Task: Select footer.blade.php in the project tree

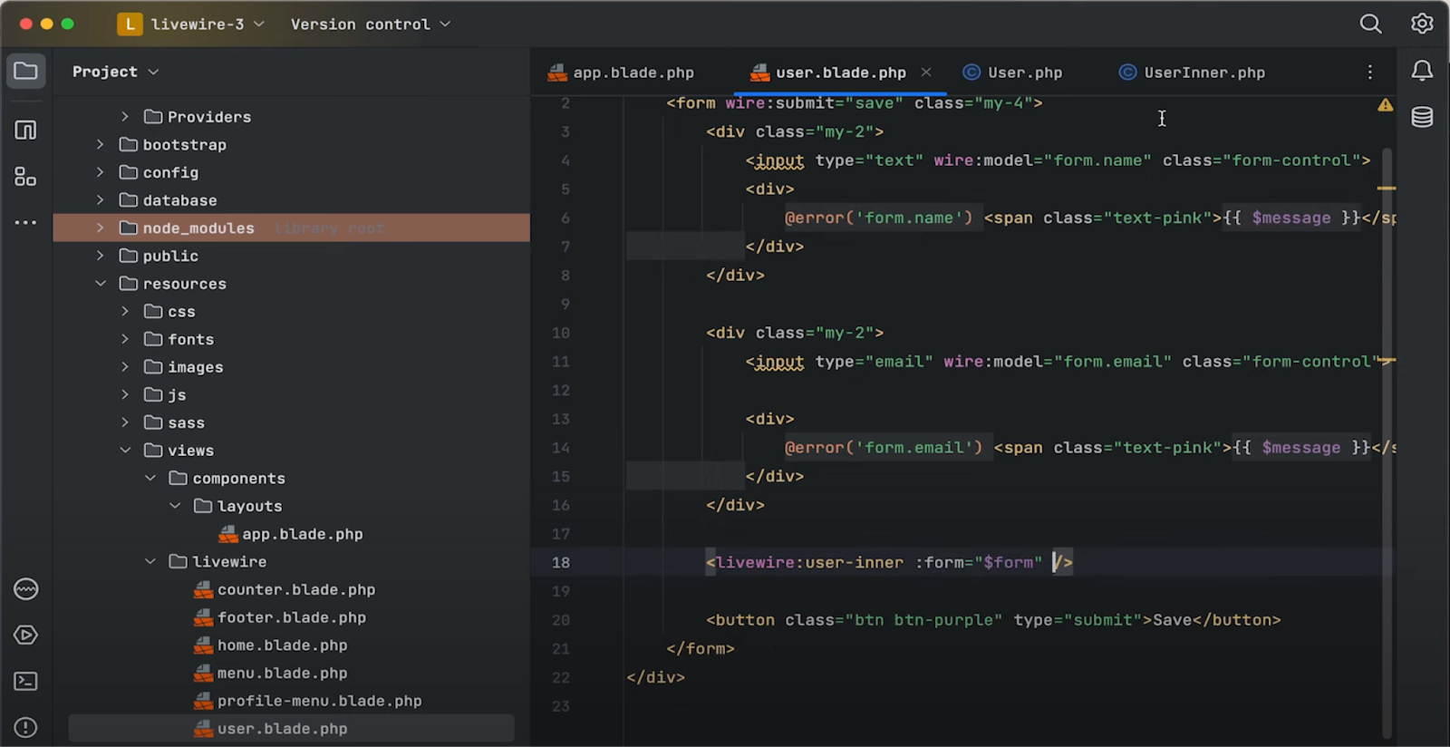Action: pos(280,617)
